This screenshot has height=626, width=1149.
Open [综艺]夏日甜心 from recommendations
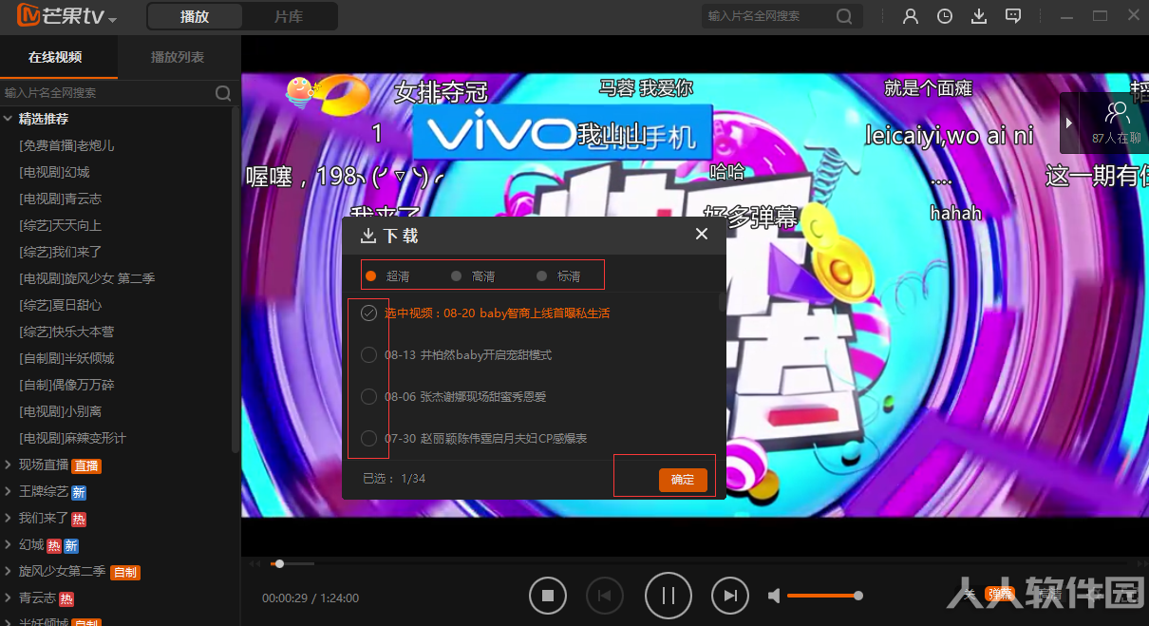(60, 305)
